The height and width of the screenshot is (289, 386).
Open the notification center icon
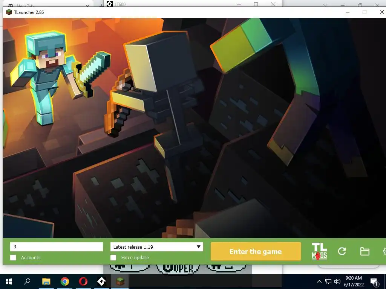coord(374,282)
